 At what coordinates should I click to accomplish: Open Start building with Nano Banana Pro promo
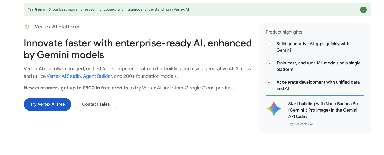(x=324, y=110)
